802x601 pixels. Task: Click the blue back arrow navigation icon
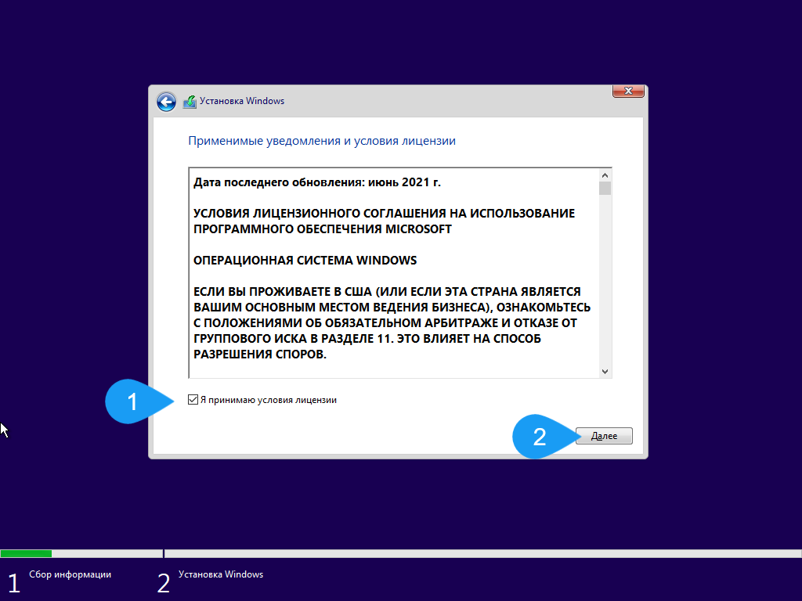[165, 102]
